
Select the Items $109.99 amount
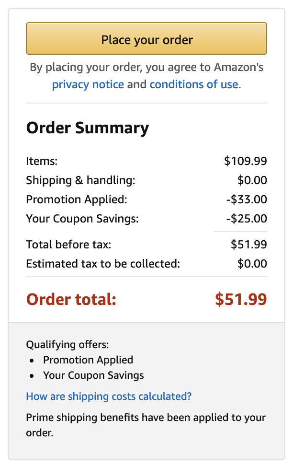coord(245,161)
